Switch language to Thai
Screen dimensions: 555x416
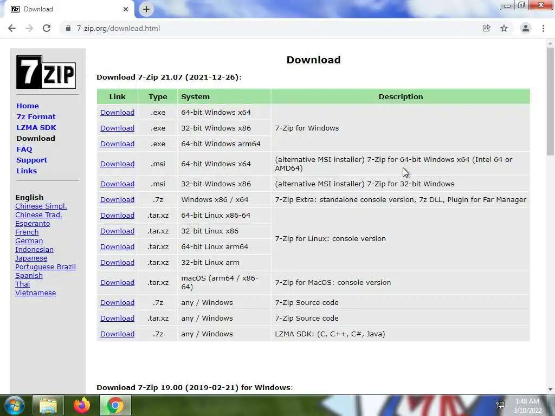(x=22, y=284)
